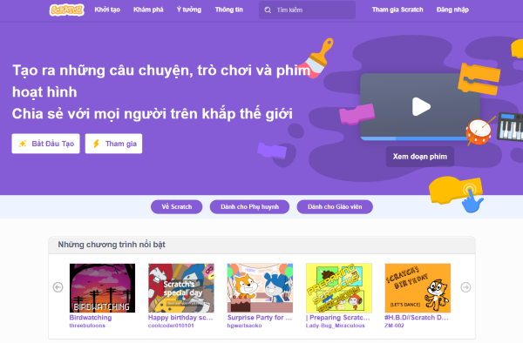523x343 pixels.
Task: Open the Scratch's Birthday dance thumbnail
Action: [x=418, y=288]
